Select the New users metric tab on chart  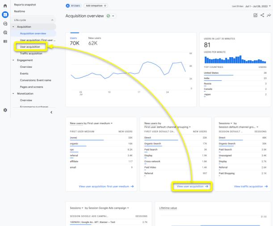95,41
